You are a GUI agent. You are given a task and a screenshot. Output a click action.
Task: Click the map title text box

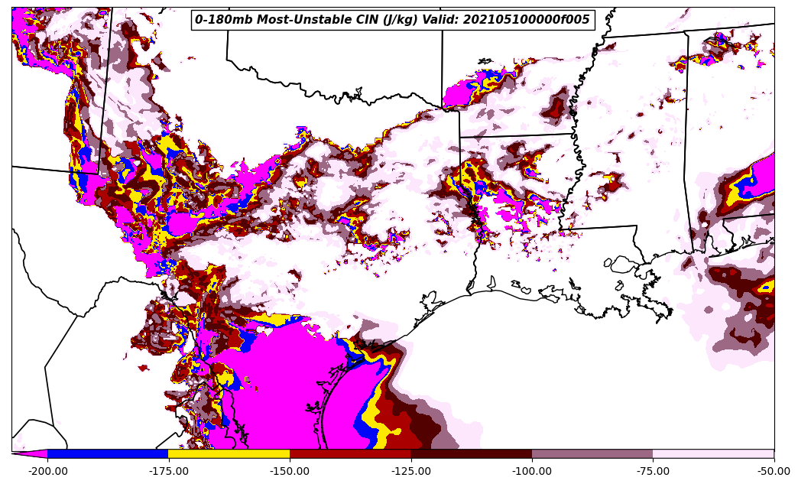[393, 20]
